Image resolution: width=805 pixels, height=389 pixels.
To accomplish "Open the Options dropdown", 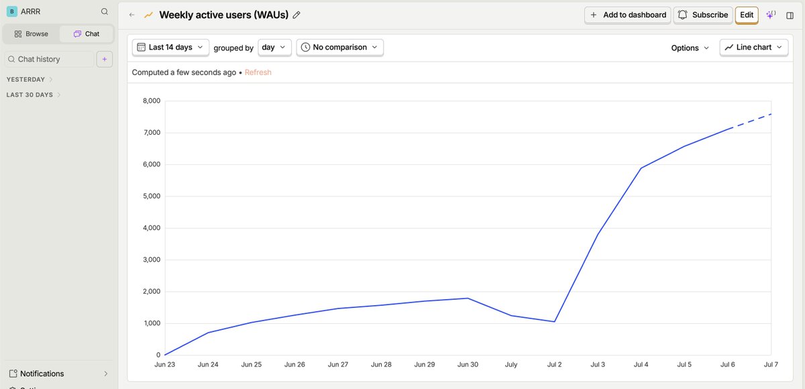I will [690, 48].
